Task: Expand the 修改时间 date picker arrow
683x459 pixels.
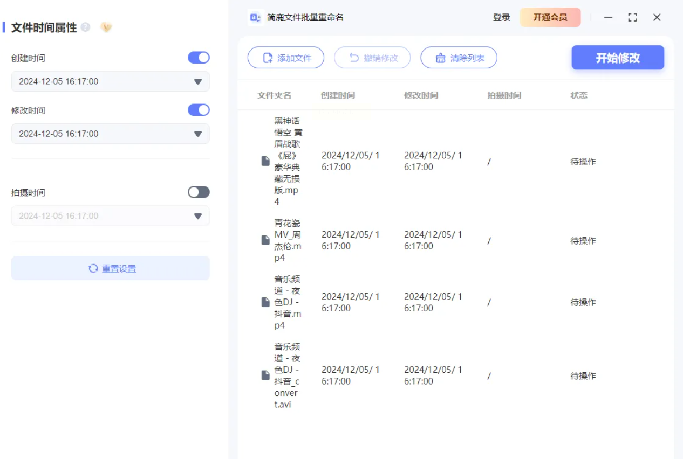Action: tap(197, 134)
